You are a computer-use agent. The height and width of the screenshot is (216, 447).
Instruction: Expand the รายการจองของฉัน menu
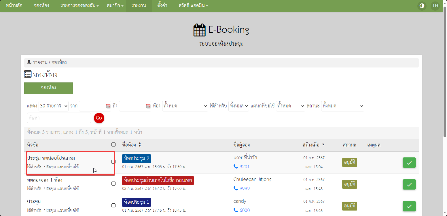coord(79,6)
